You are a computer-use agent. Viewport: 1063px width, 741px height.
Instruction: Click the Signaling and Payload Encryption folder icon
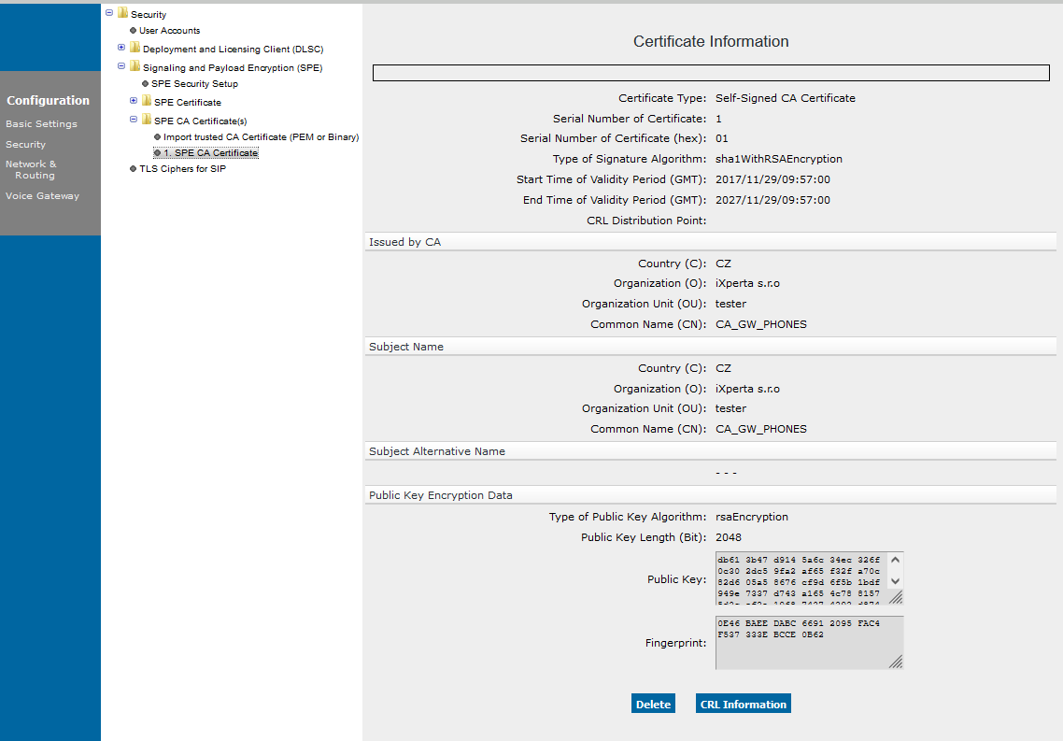pyautogui.click(x=135, y=66)
